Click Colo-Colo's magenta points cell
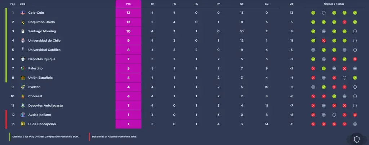The width and height of the screenshot is (369, 145). pos(128,13)
